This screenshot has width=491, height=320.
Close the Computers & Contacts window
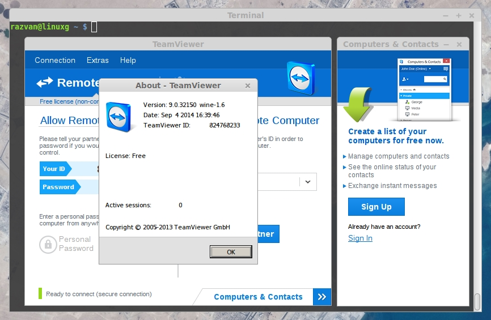459,45
